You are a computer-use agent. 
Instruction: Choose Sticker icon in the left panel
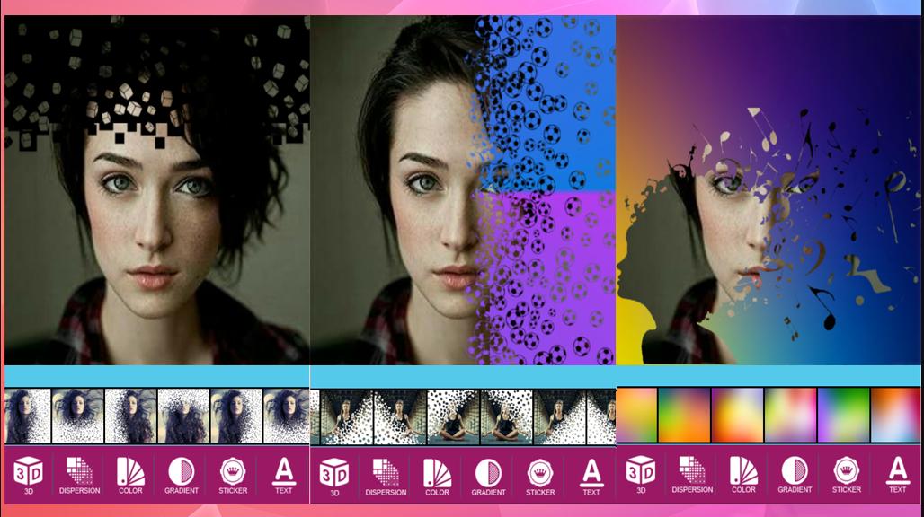(x=232, y=473)
